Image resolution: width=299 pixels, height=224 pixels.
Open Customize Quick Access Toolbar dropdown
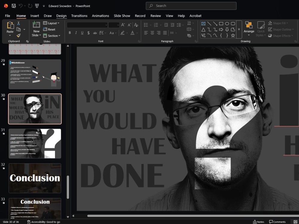tap(44, 6)
